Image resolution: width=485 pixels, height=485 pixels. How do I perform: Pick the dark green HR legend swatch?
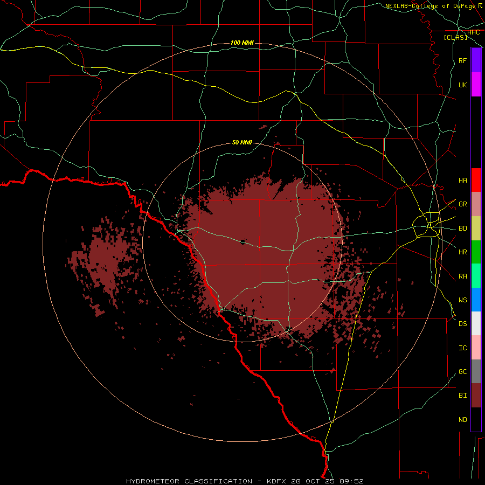tap(476, 252)
